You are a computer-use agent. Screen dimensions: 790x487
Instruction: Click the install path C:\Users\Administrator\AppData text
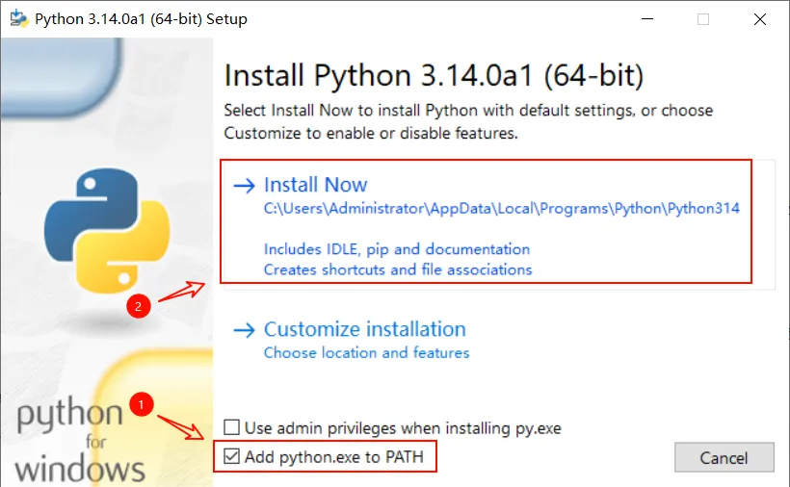click(x=501, y=208)
